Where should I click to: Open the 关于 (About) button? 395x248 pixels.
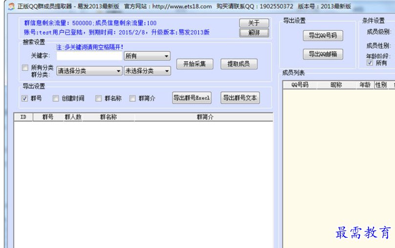(254, 23)
